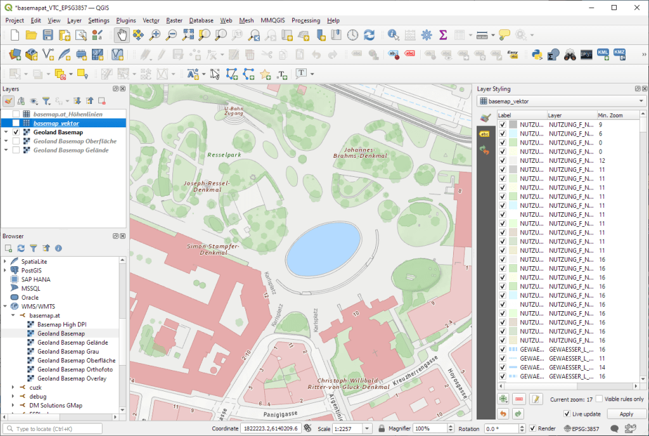Click the Zoom In magnifier tool
The width and height of the screenshot is (649, 436).
[x=154, y=35]
